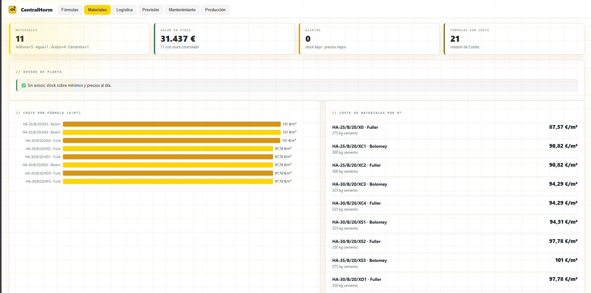Viewport: 591px width, 293px height.
Task: Click the '11 con stock controlado' caption
Action: click(x=180, y=47)
